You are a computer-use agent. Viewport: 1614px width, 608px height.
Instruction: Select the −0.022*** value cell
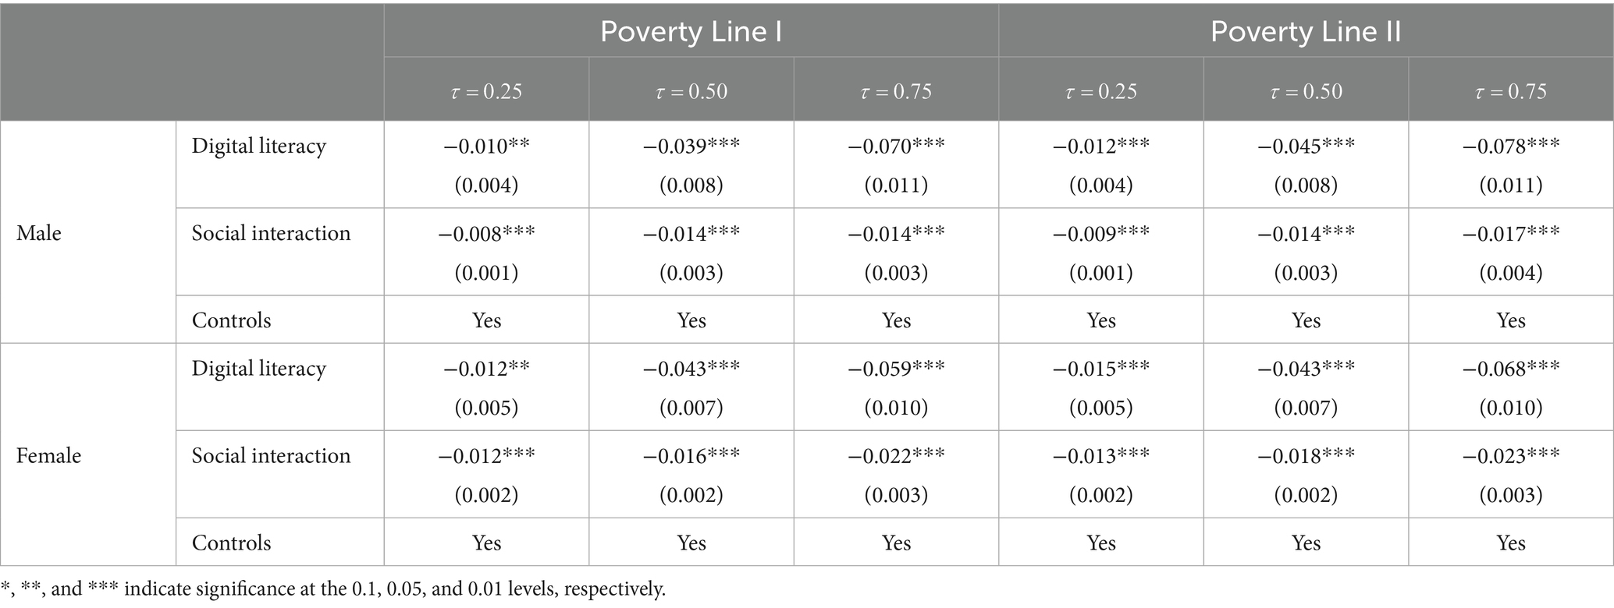896,455
